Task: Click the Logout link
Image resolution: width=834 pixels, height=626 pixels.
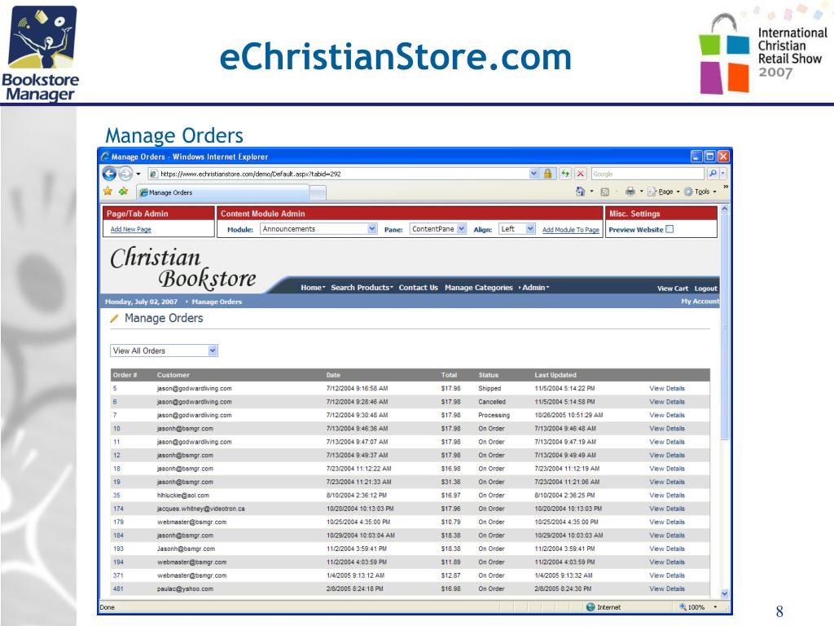Action: coord(706,289)
